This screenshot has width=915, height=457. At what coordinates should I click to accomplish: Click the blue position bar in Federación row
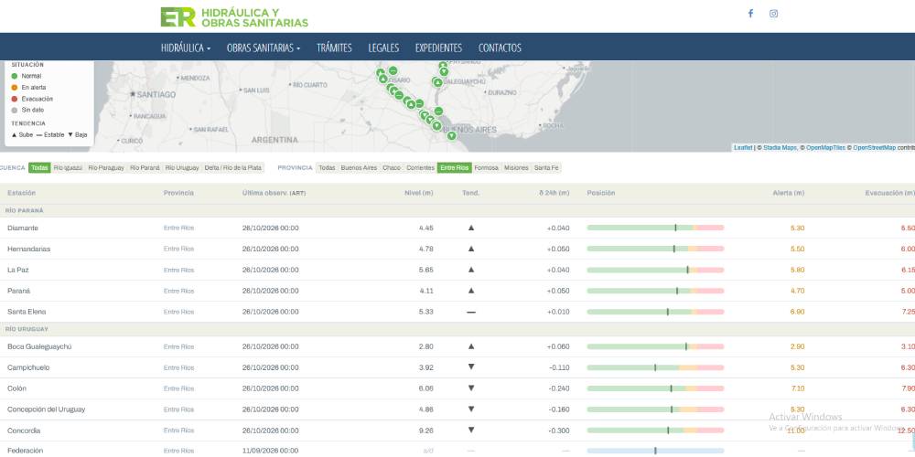pos(655,451)
